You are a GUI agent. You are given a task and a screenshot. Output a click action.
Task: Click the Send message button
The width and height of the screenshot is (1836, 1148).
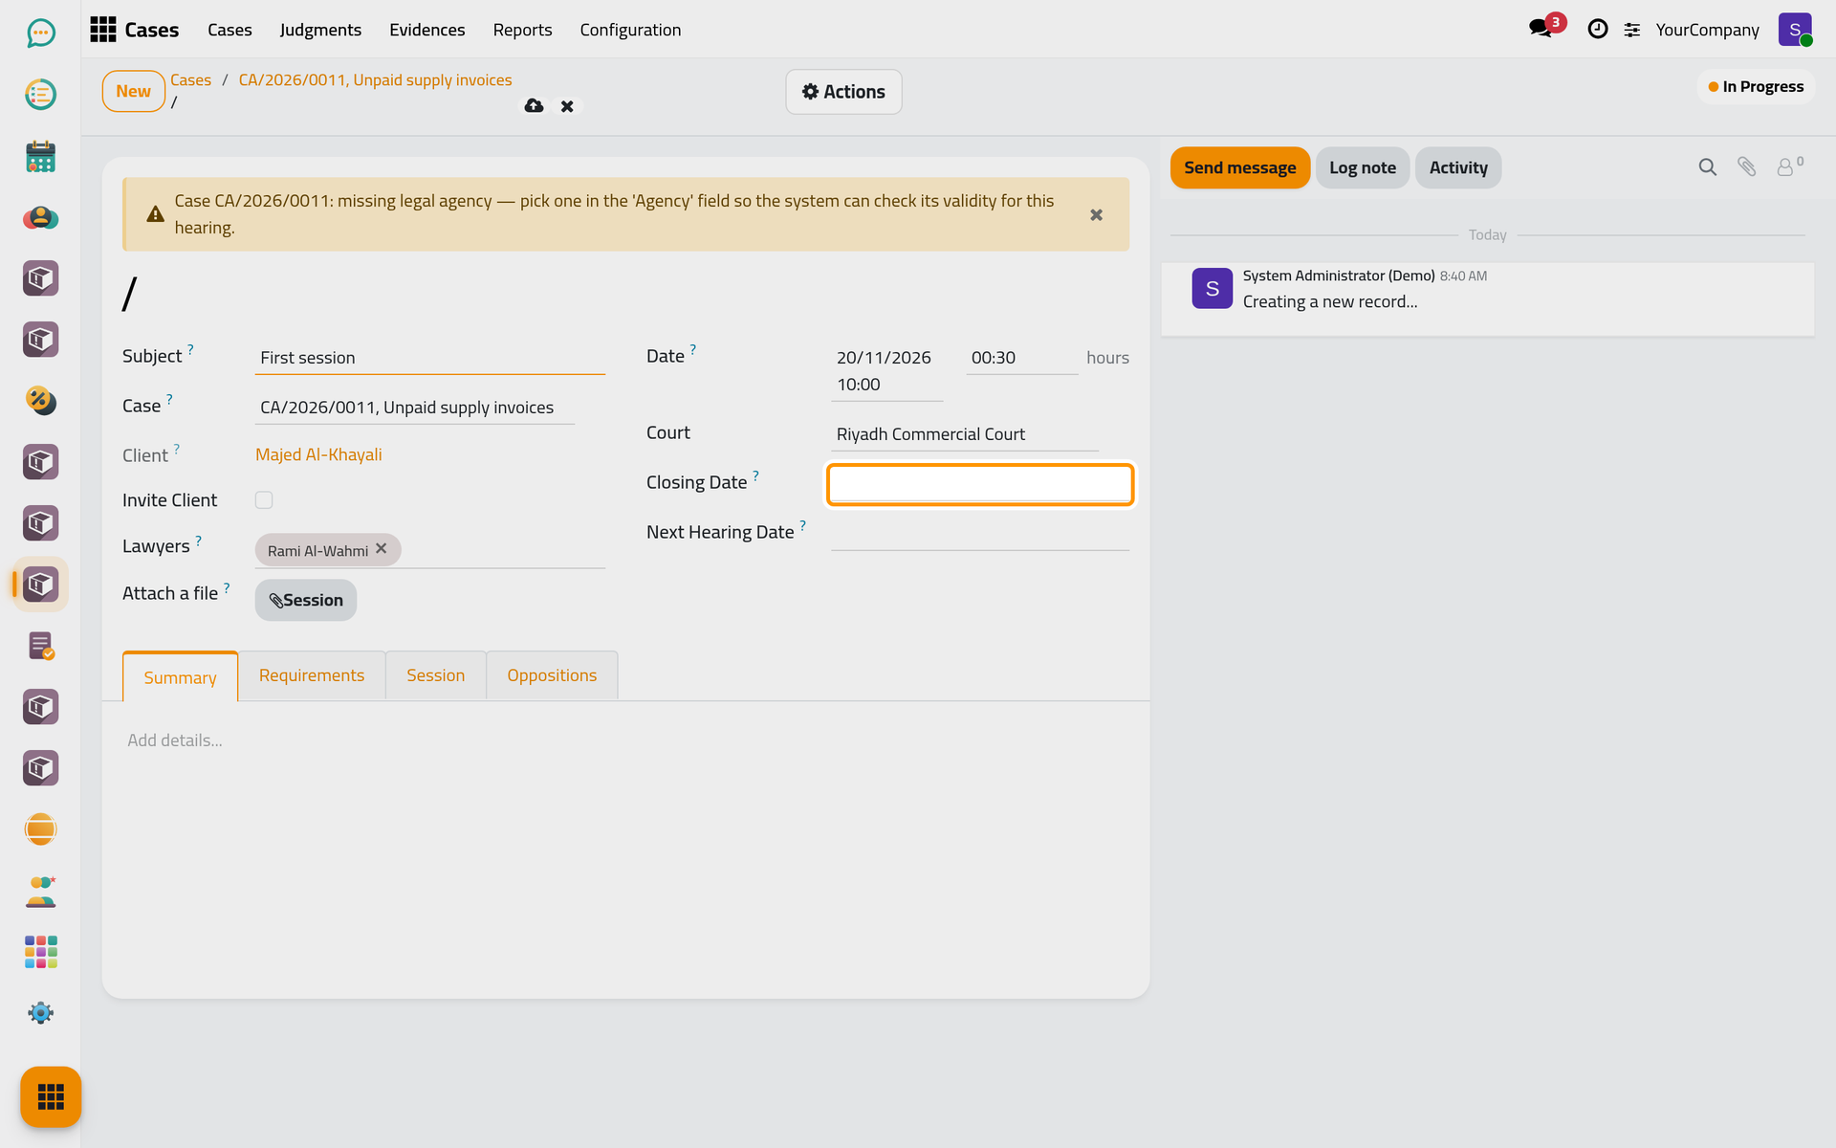point(1239,167)
